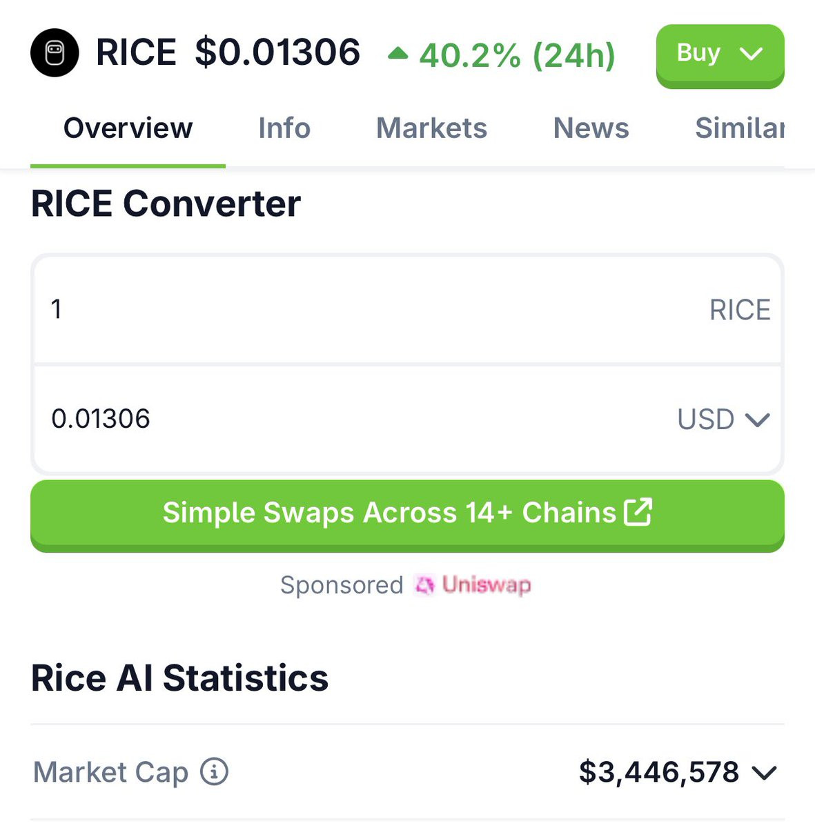This screenshot has height=828, width=815.
Task: Open the News tab
Action: pos(591,128)
